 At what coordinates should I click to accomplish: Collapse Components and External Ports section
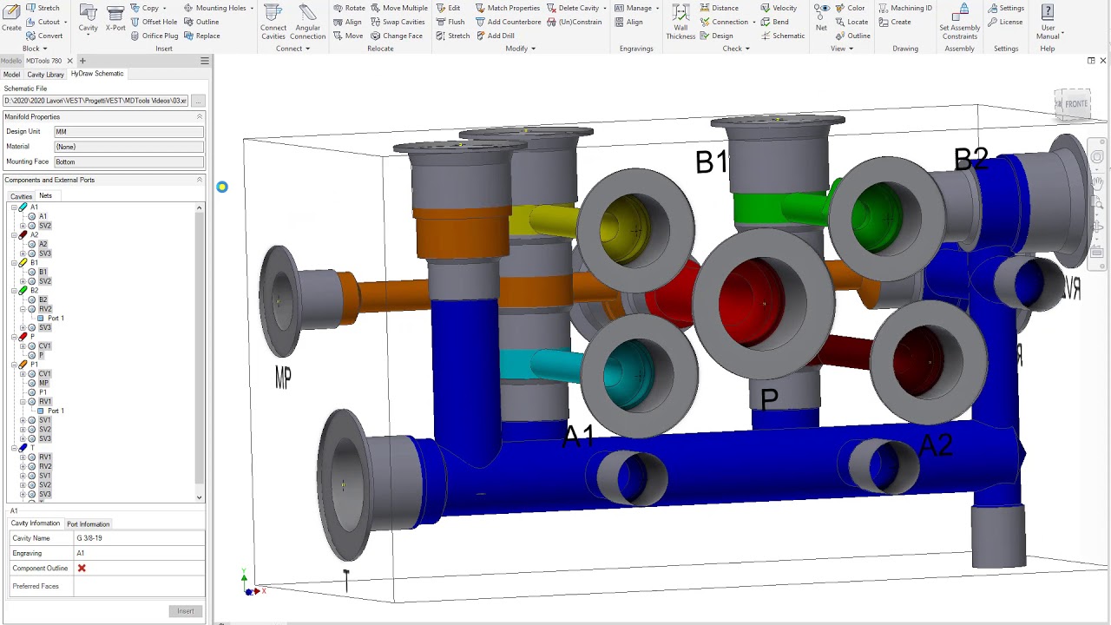pyautogui.click(x=199, y=180)
